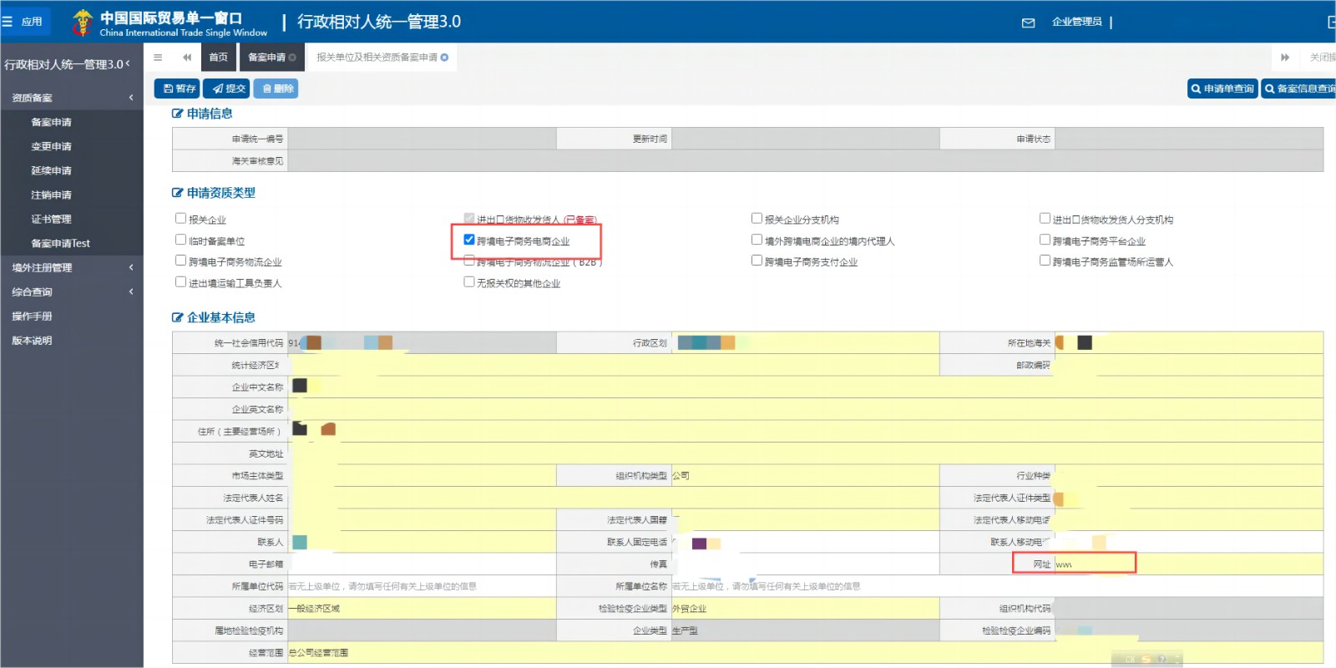Click the 暂存 save button
1336x668 pixels.
(179, 89)
